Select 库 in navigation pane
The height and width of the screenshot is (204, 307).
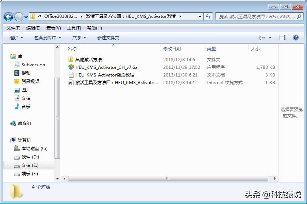20,56
